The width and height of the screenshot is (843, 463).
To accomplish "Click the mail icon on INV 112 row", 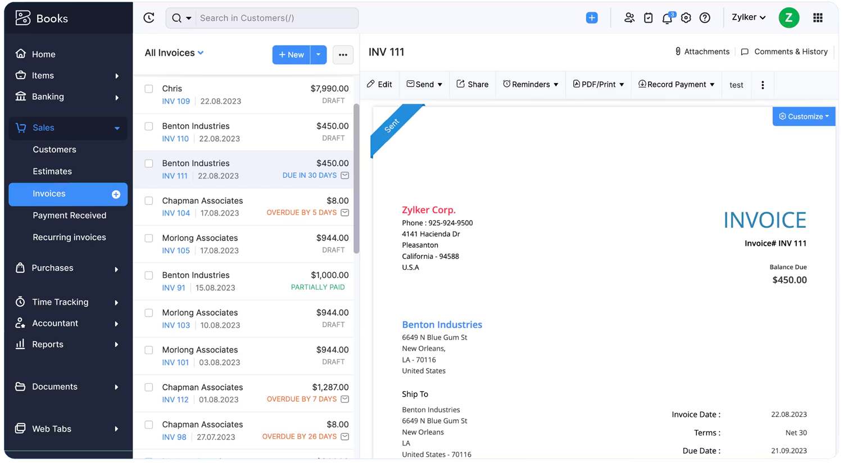I will click(345, 399).
